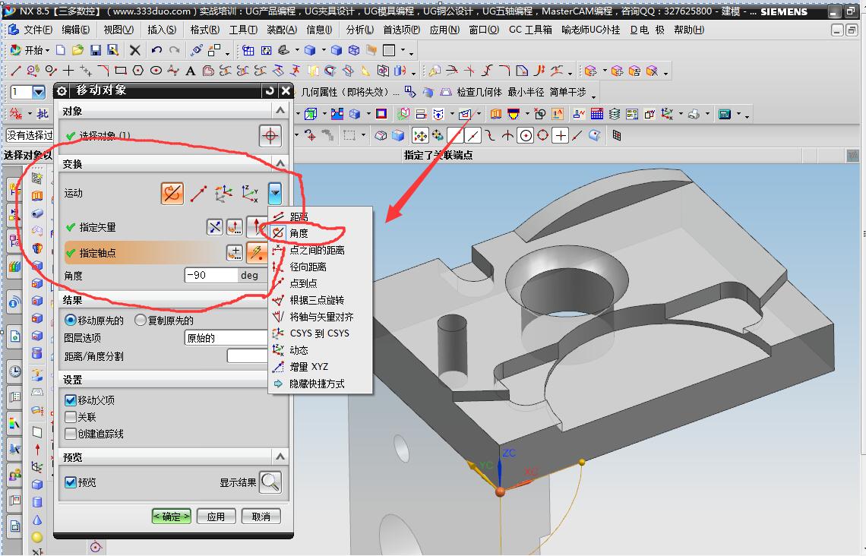The image size is (866, 556).
Task: Click the point dialog icon beside 指定轴点
Action: [x=235, y=253]
